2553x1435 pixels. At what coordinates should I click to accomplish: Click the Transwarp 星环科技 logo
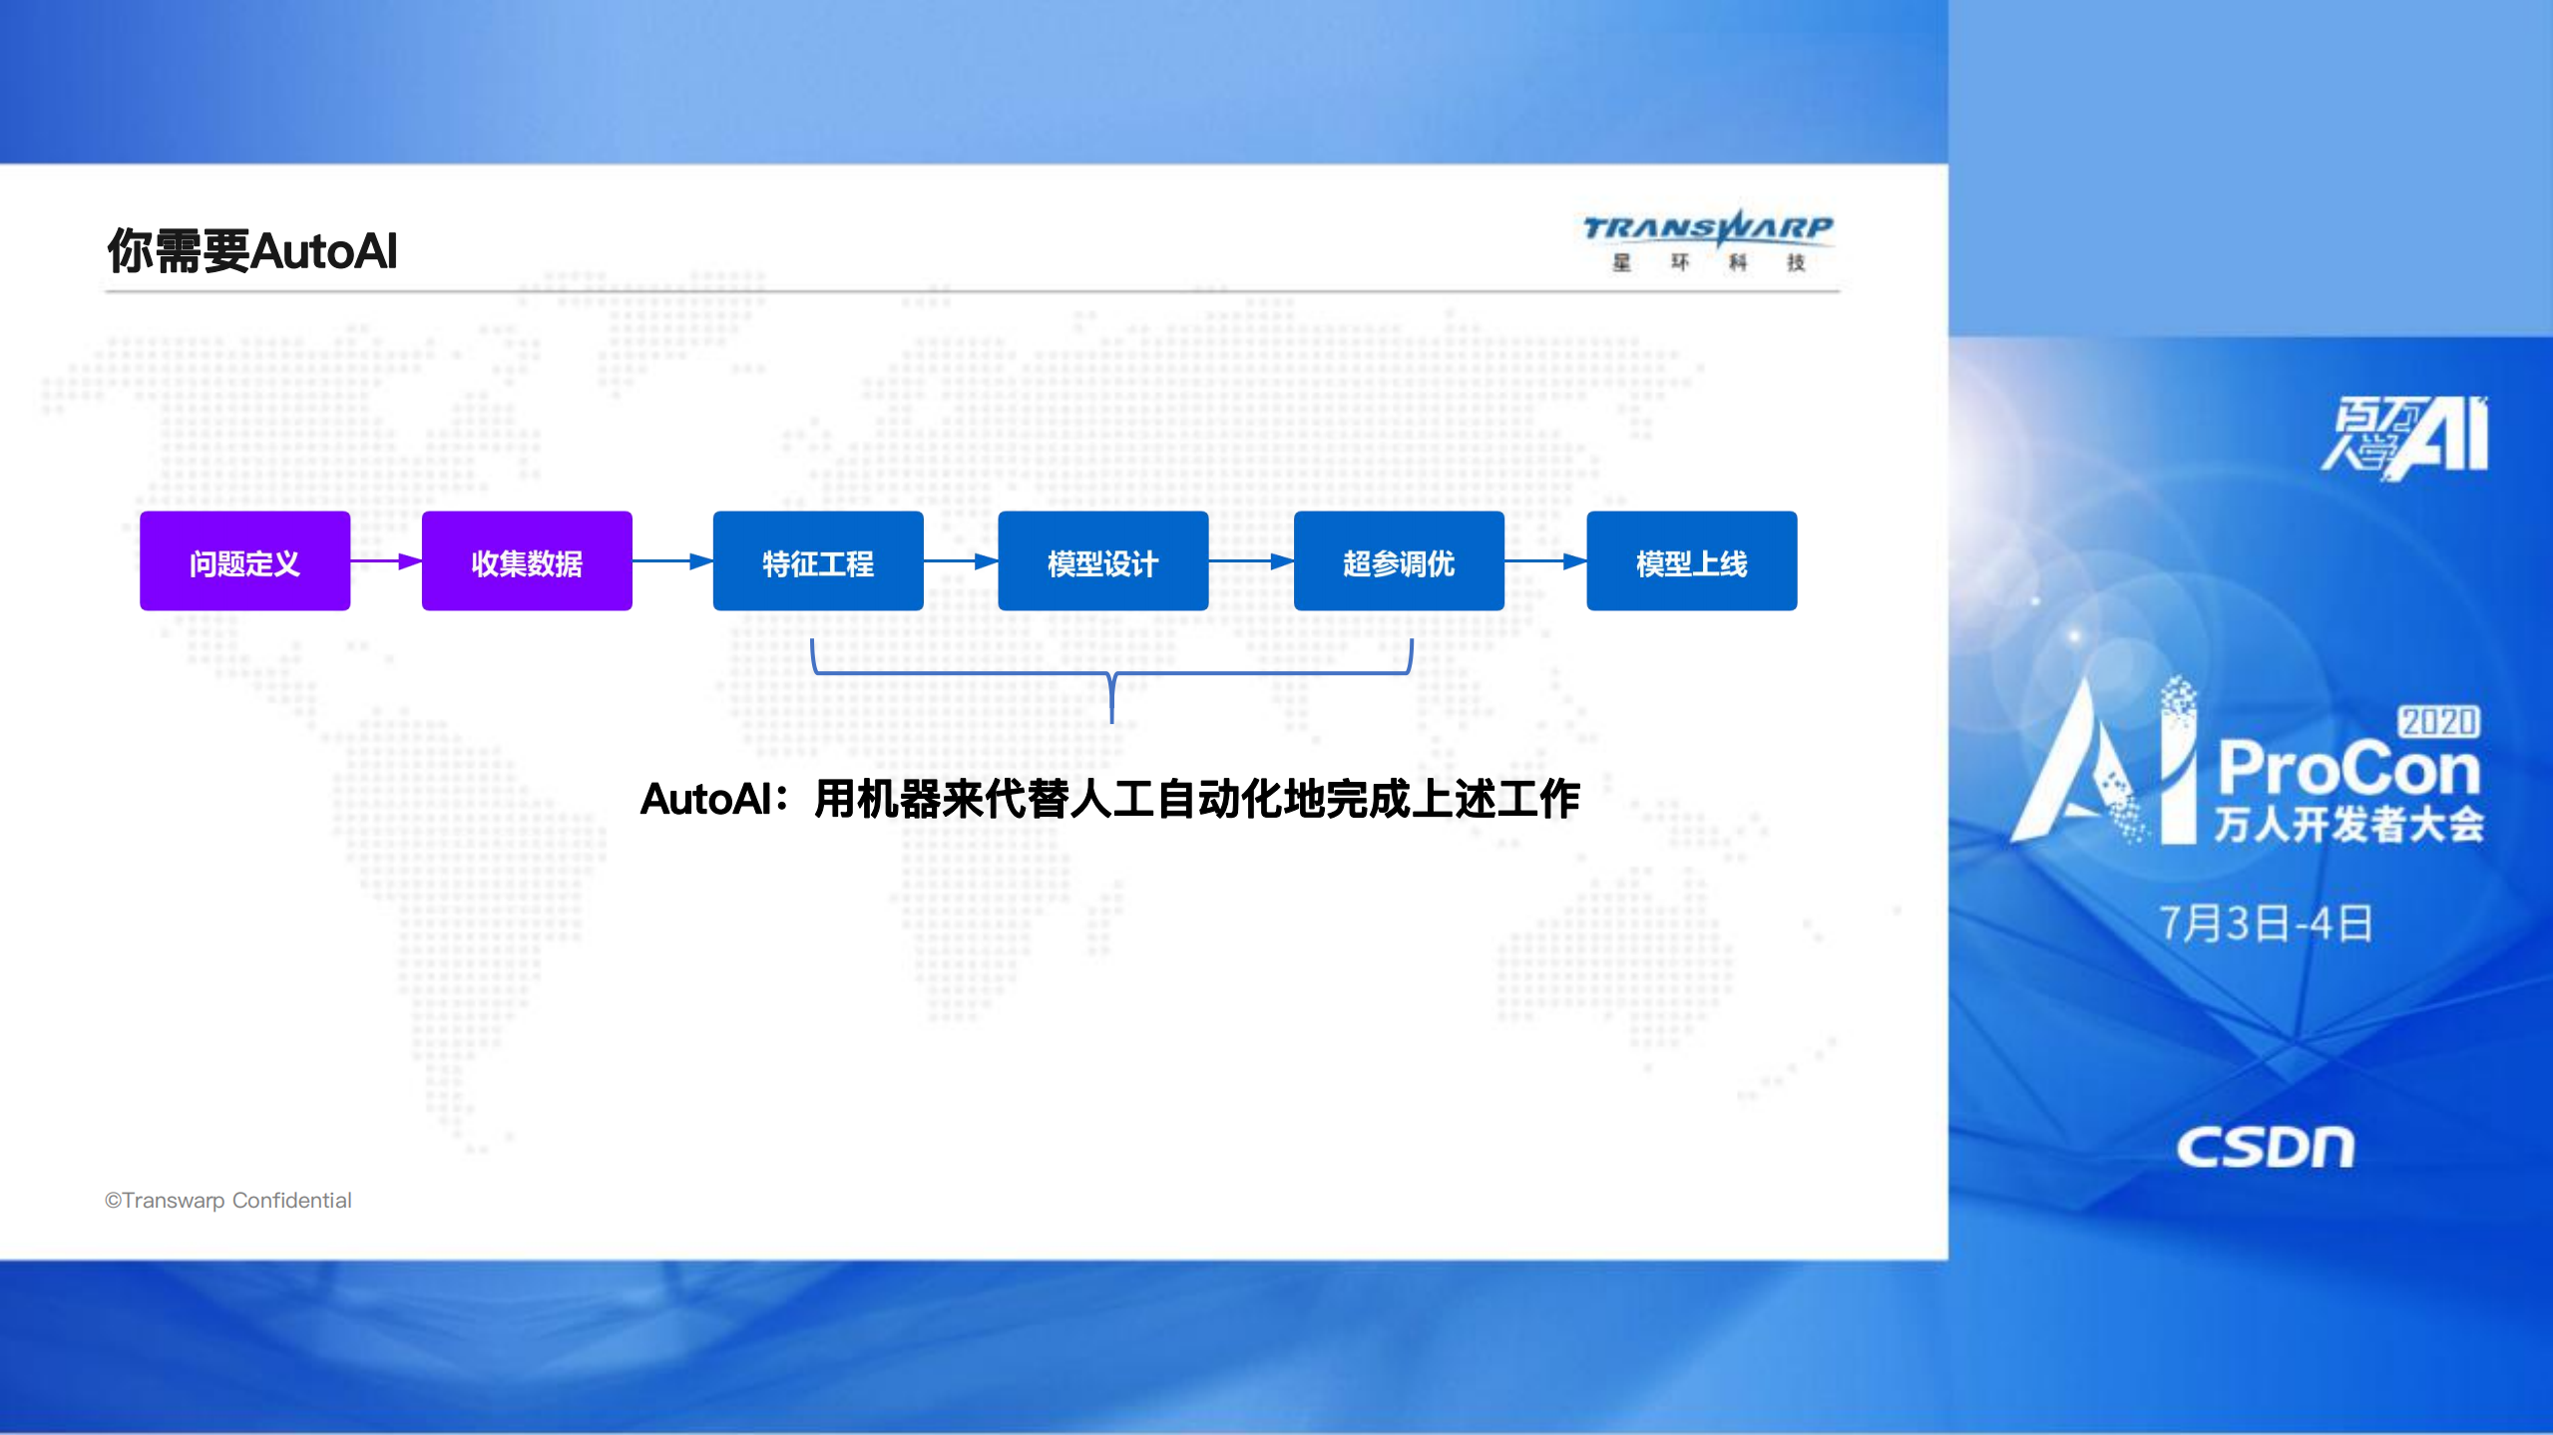1709,237
